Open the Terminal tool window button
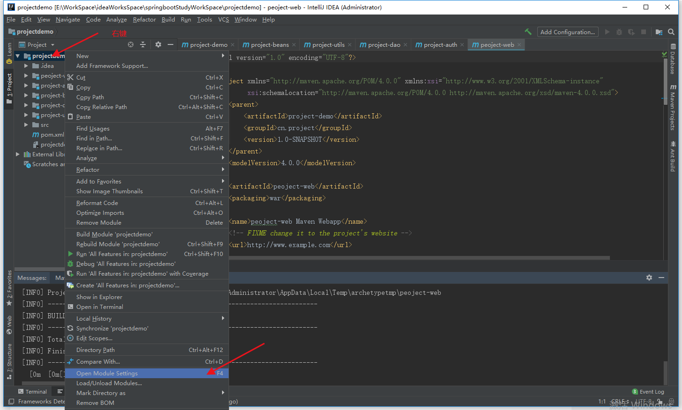682x410 pixels. 32,392
